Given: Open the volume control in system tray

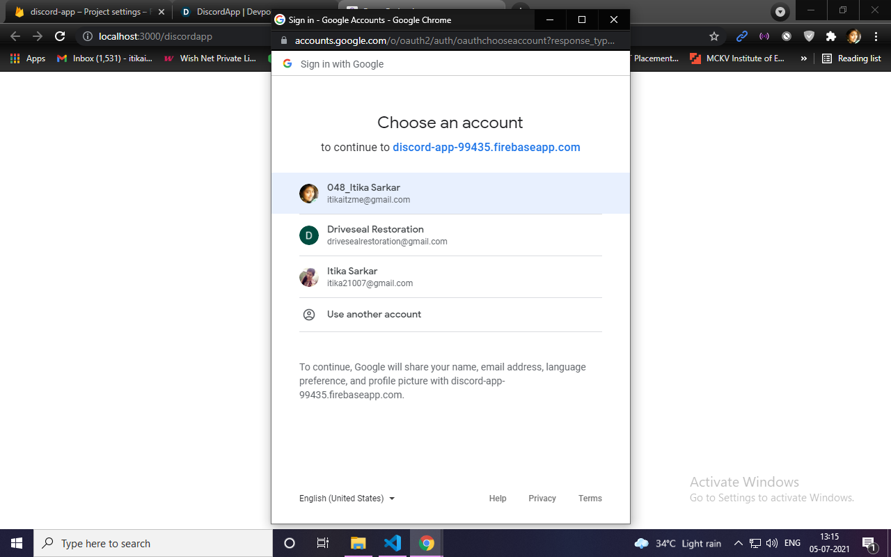Looking at the screenshot, I should 771,543.
